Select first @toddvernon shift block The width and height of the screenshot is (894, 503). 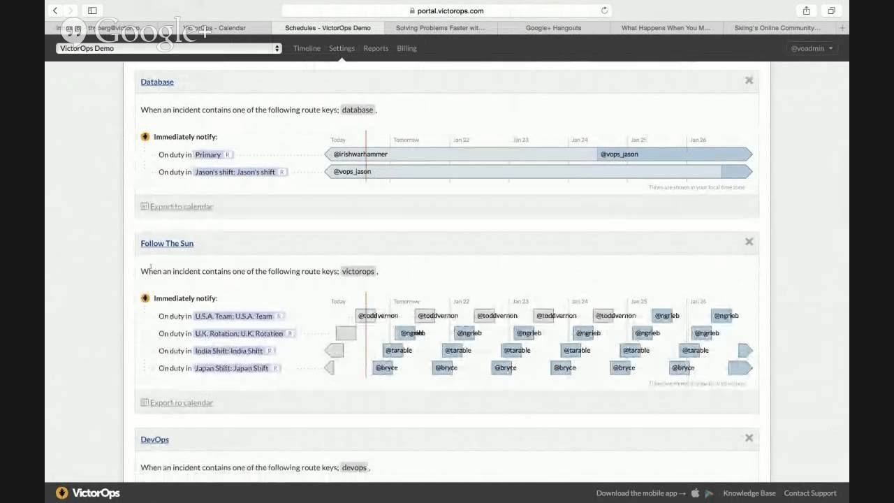[366, 316]
